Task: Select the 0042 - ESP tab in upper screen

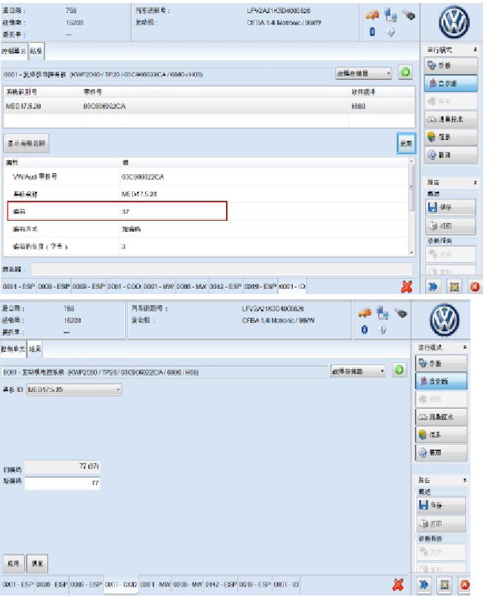Action: coord(225,287)
